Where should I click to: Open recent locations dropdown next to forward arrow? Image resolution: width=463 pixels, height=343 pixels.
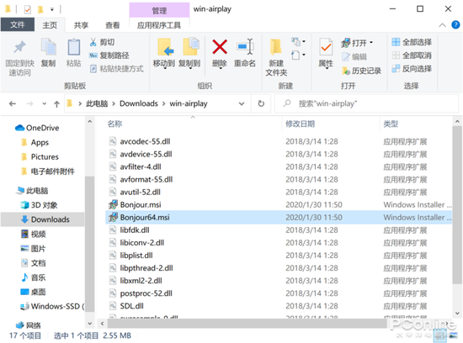point(45,103)
